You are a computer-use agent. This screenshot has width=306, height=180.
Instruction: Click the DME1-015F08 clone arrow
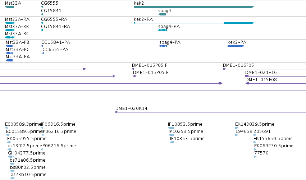[247, 83]
